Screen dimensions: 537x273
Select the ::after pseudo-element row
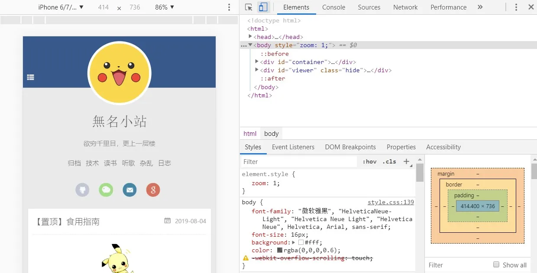tap(273, 78)
